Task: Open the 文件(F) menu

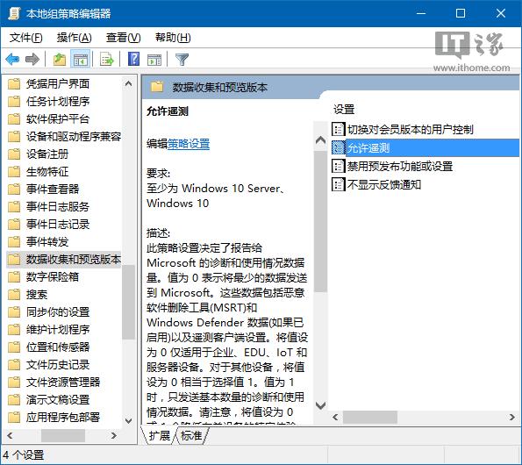Action: click(x=26, y=38)
